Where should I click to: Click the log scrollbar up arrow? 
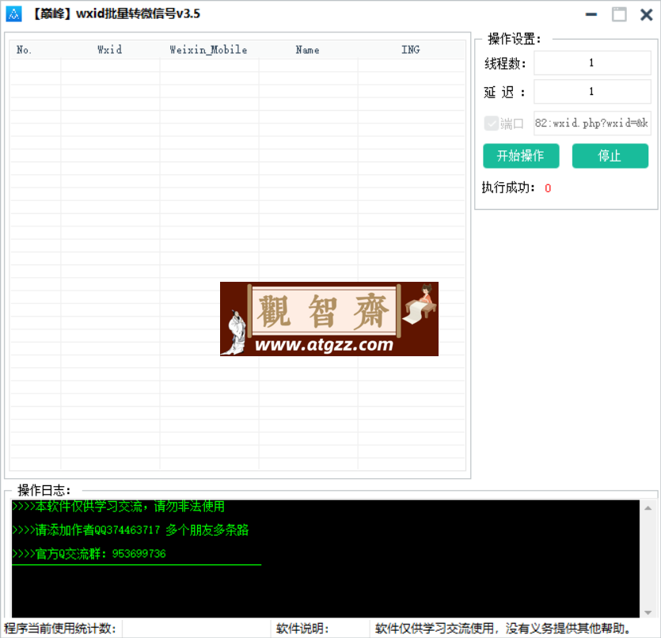coord(648,508)
